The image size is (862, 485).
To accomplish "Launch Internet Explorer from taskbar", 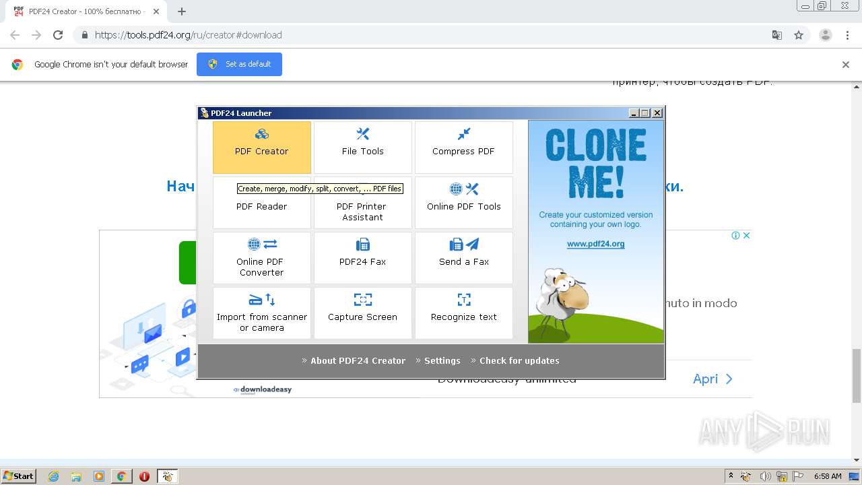I will 53,476.
